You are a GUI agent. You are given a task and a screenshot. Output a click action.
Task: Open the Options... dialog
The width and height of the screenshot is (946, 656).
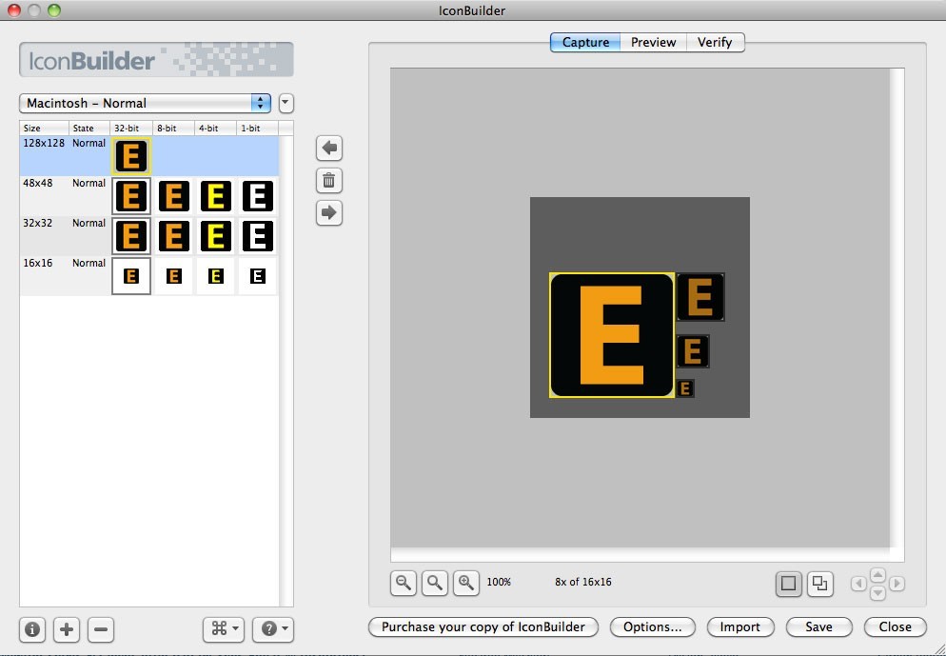click(653, 627)
